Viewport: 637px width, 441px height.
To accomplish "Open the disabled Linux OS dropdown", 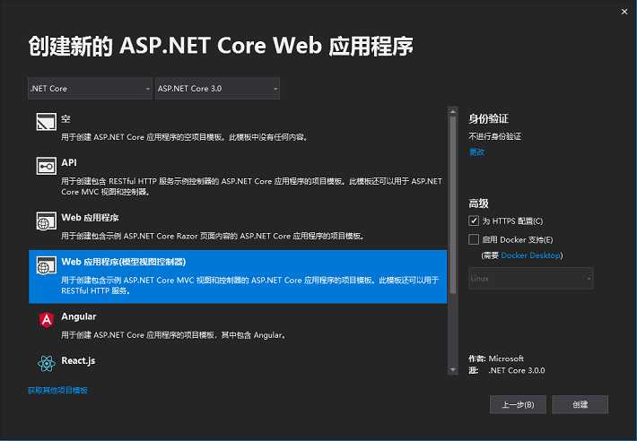I will (530, 278).
